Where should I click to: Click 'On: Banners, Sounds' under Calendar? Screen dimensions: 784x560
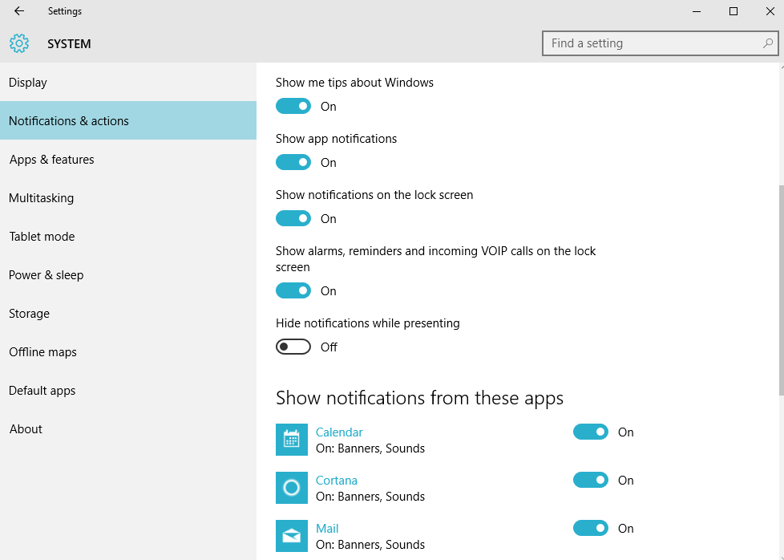tap(370, 448)
